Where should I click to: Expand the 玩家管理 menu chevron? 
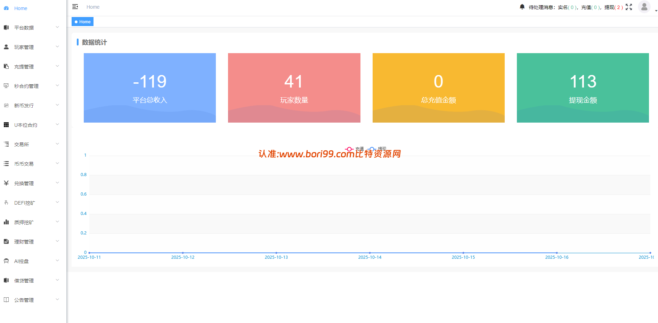(57, 47)
